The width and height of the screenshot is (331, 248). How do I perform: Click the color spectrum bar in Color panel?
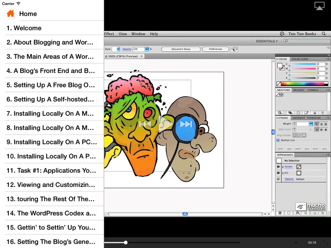point(302,84)
